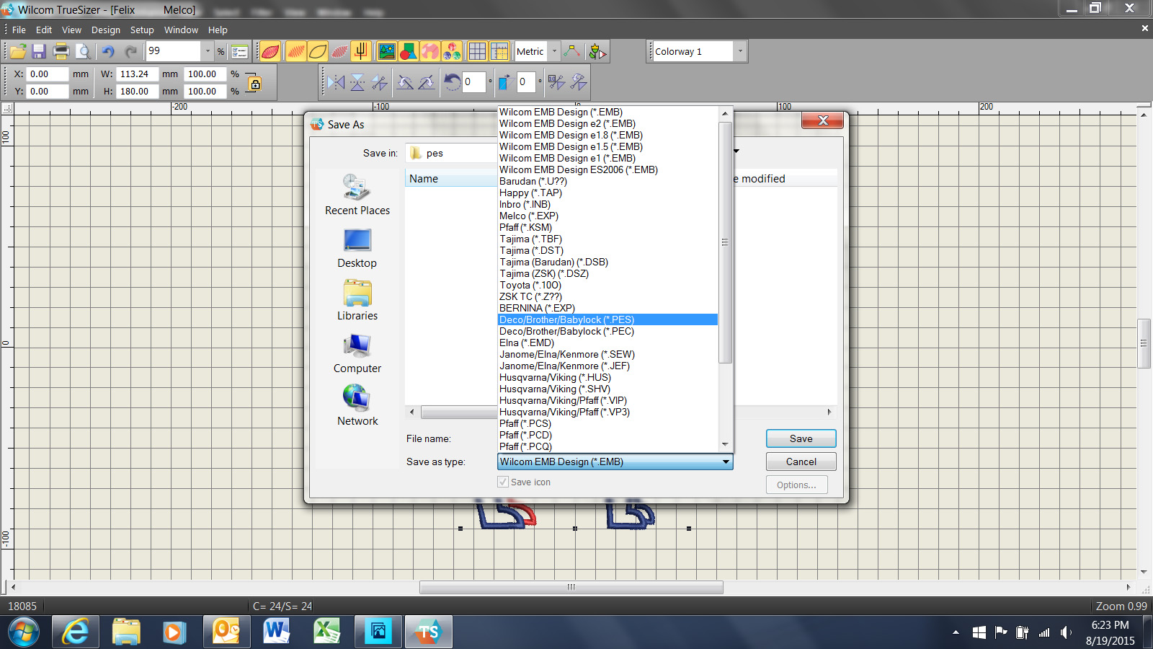Image resolution: width=1153 pixels, height=649 pixels.
Task: Open the zoom percentage dropdown arrow
Action: click(208, 51)
